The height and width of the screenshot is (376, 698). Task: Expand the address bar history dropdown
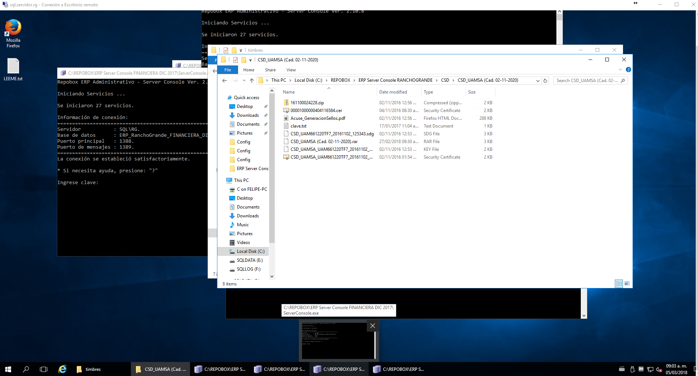538,81
